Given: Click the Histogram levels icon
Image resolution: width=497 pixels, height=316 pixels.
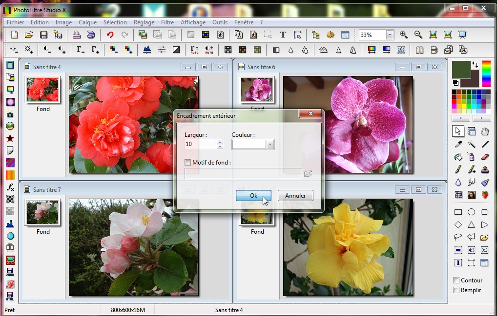Looking at the screenshot, I should pos(147,50).
